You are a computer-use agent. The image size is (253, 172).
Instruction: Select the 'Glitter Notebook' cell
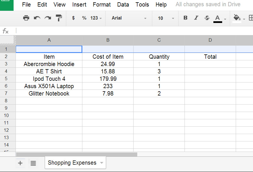pos(49,94)
